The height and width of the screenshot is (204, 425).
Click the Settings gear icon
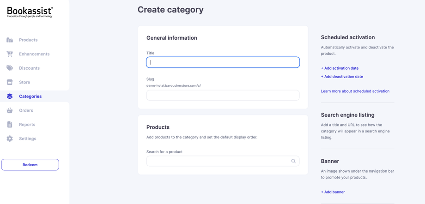[10, 138]
